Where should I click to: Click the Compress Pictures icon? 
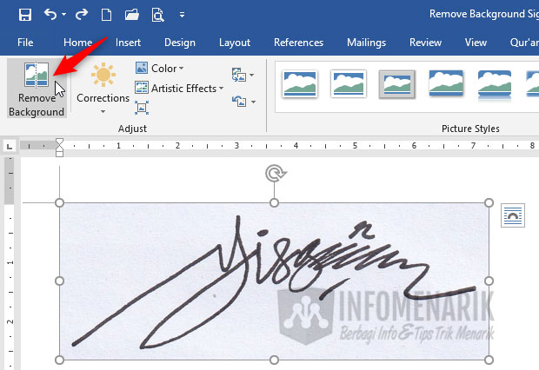point(142,108)
